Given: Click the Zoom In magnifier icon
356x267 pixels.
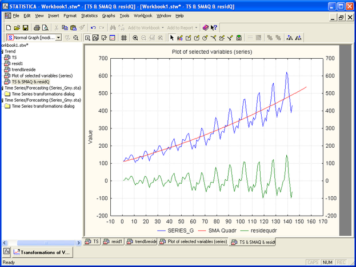Looking at the screenshot, I should (135, 38).
